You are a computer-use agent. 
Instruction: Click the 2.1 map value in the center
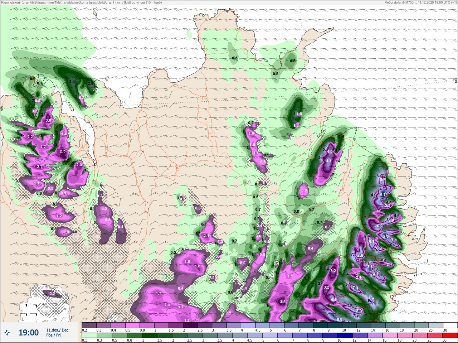click(206, 236)
